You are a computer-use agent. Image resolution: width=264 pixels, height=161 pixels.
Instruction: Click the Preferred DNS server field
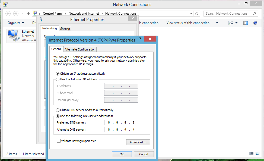point(121,122)
